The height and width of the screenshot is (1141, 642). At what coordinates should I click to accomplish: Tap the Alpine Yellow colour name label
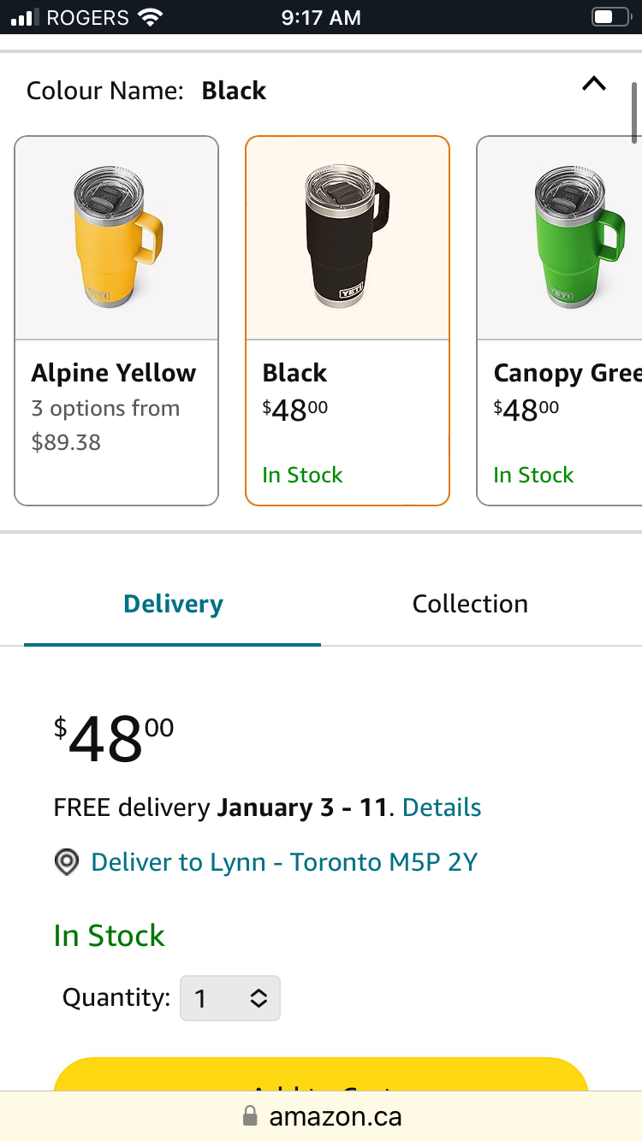click(x=114, y=373)
